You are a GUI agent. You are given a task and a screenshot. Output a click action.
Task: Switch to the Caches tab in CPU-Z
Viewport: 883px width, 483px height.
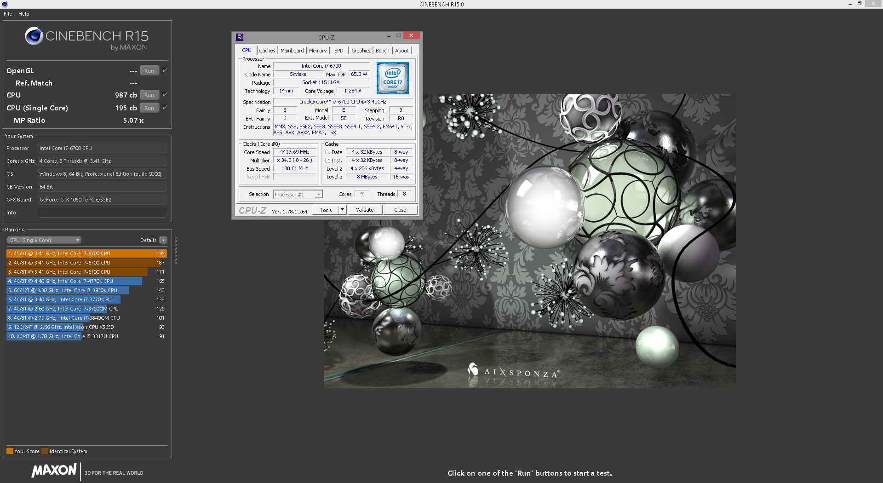(267, 51)
